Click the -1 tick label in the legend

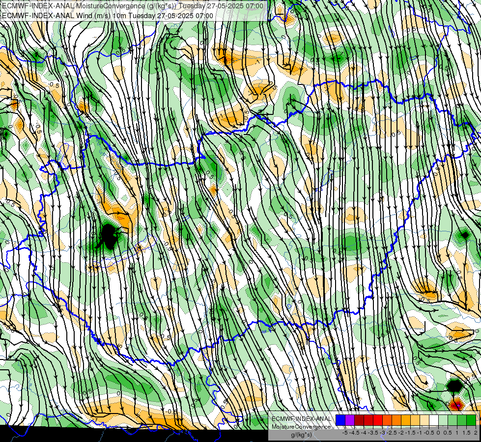pos(420,433)
